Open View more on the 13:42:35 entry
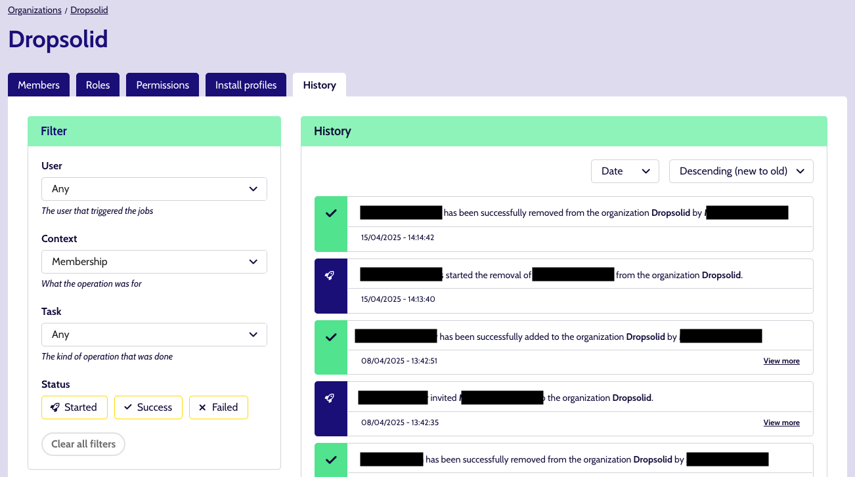Screen dimensions: 855x477 point(781,423)
